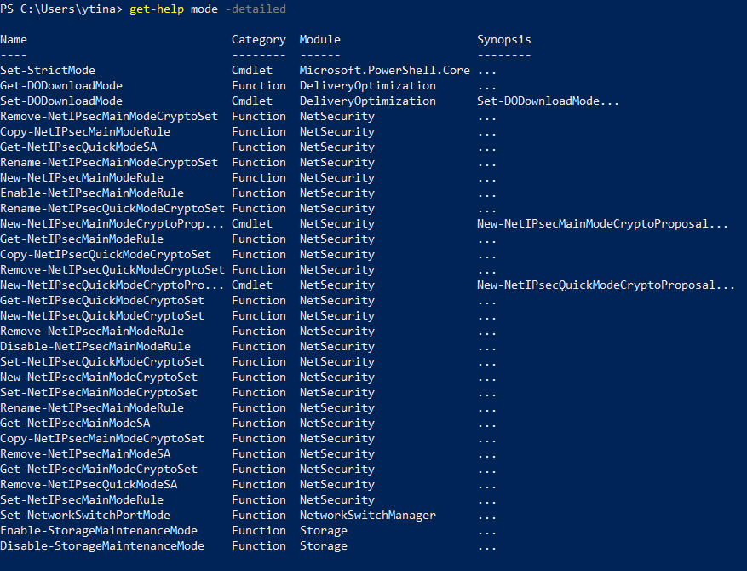This screenshot has width=747, height=571.
Task: Select the 'Set-DODownloadMode' name in Name column
Action: 61,101
